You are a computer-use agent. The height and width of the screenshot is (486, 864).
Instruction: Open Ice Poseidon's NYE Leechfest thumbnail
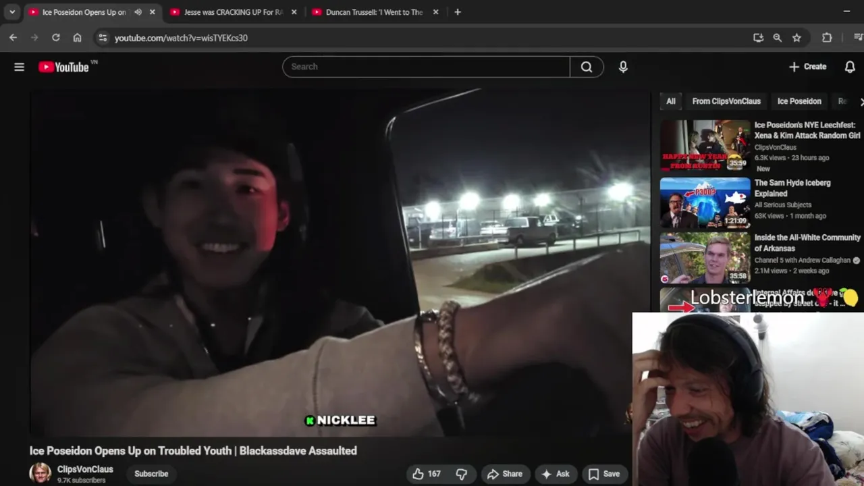(705, 146)
